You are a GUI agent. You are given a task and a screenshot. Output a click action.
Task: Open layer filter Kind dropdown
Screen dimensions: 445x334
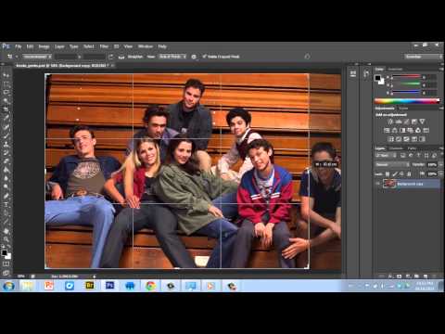[387, 155]
